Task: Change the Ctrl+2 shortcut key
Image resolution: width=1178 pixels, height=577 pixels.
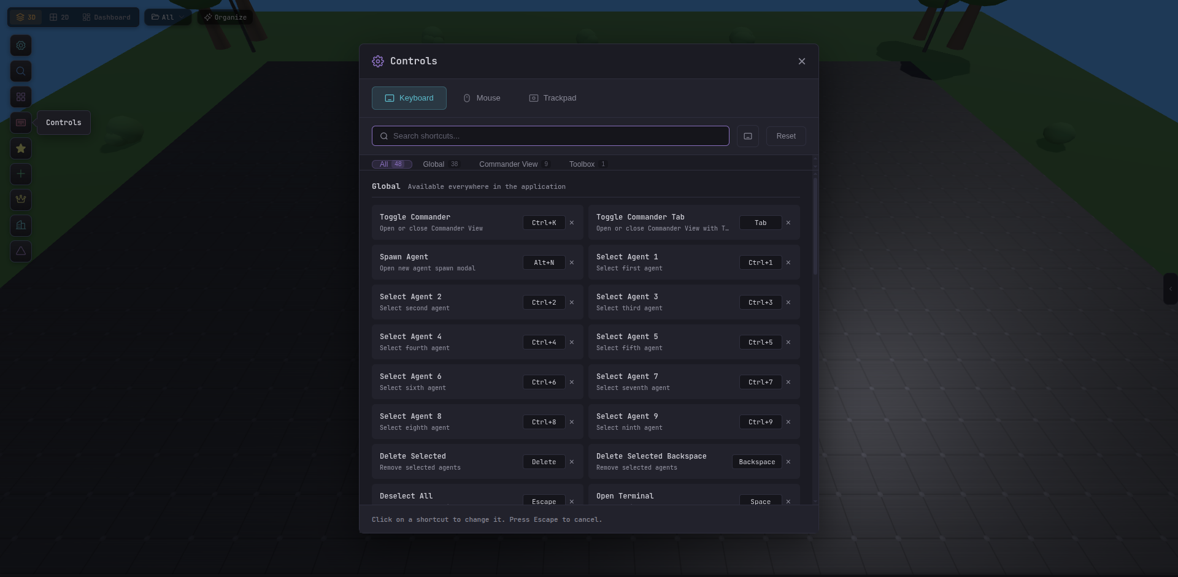Action: click(544, 302)
